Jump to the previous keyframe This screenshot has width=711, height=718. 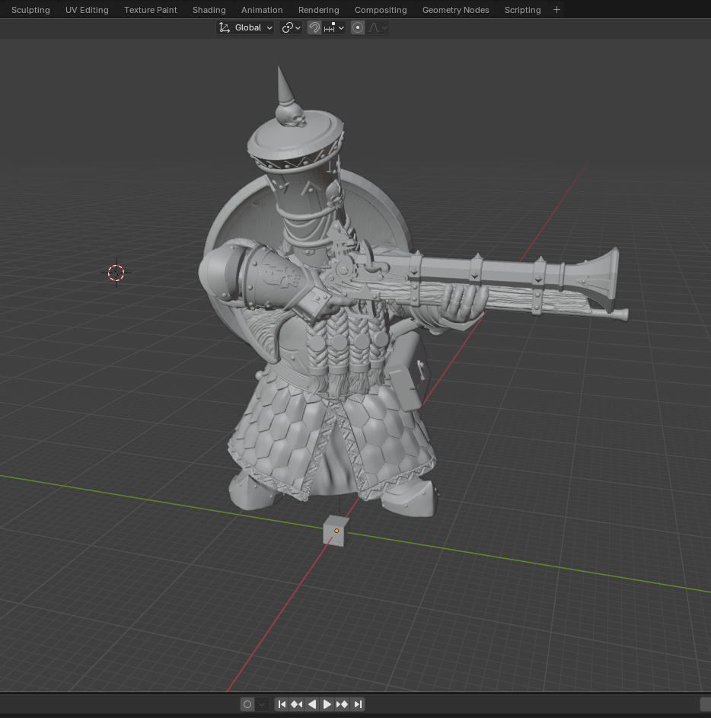[x=297, y=704]
